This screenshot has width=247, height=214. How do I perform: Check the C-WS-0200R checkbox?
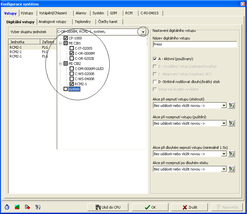pyautogui.click(x=72, y=73)
